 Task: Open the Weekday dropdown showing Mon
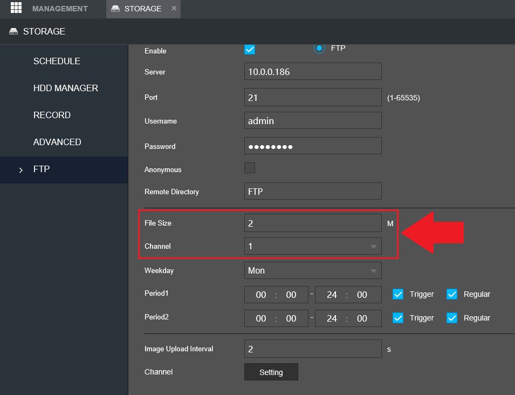pos(313,270)
